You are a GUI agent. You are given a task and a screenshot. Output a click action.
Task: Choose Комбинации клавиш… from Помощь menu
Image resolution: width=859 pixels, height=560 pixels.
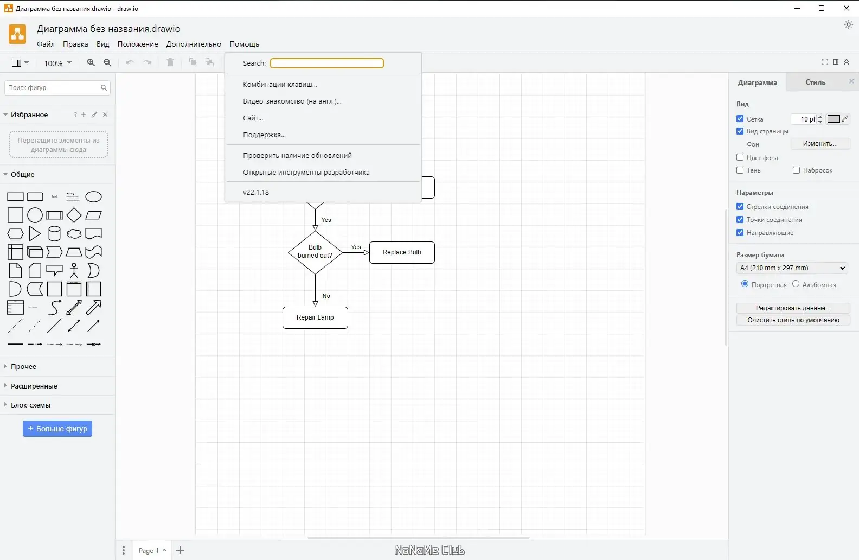[x=280, y=85]
